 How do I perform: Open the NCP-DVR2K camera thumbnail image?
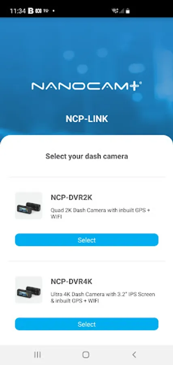(29, 206)
